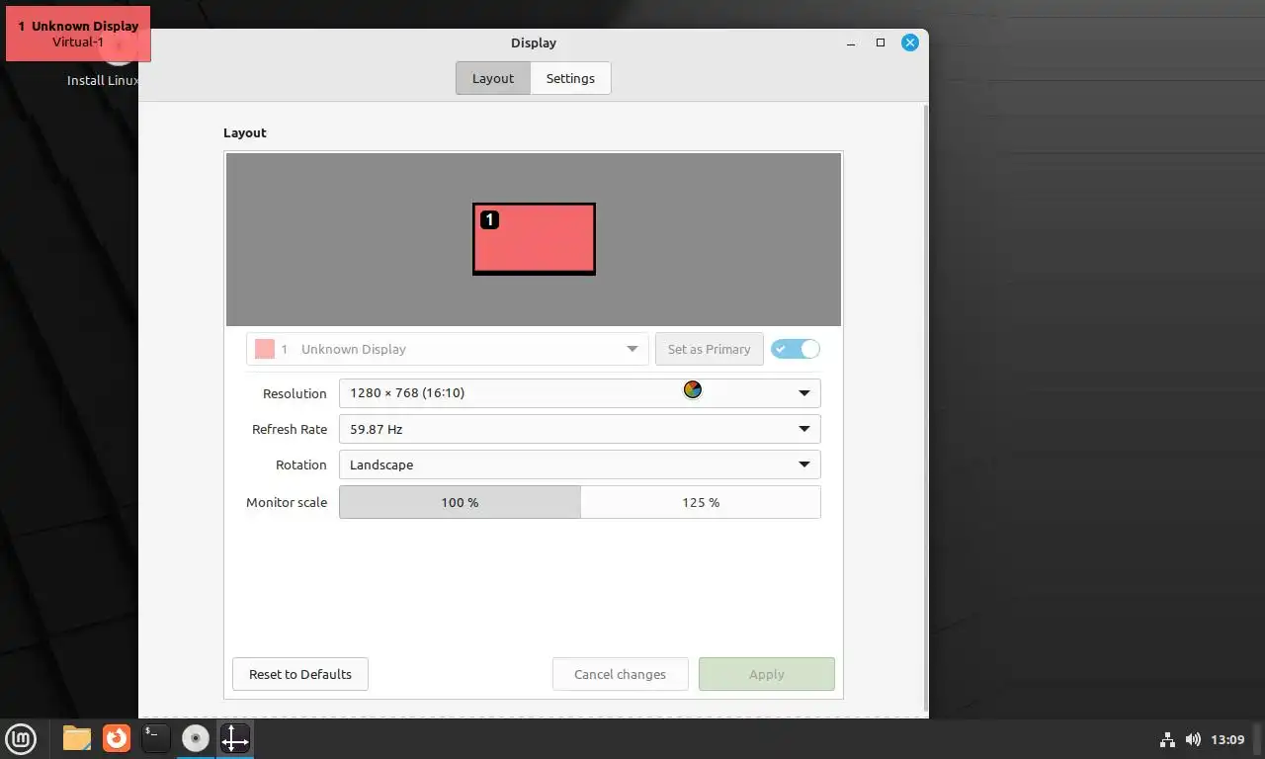Image resolution: width=1265 pixels, height=759 pixels.
Task: Click the Apply button
Action: pos(766,674)
